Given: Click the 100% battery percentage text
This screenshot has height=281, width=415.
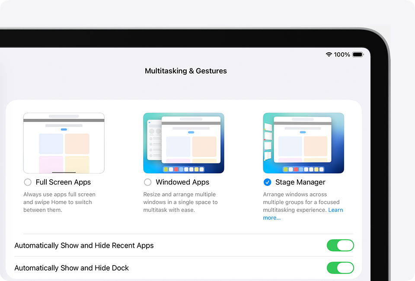Looking at the screenshot, I should click(x=342, y=54).
